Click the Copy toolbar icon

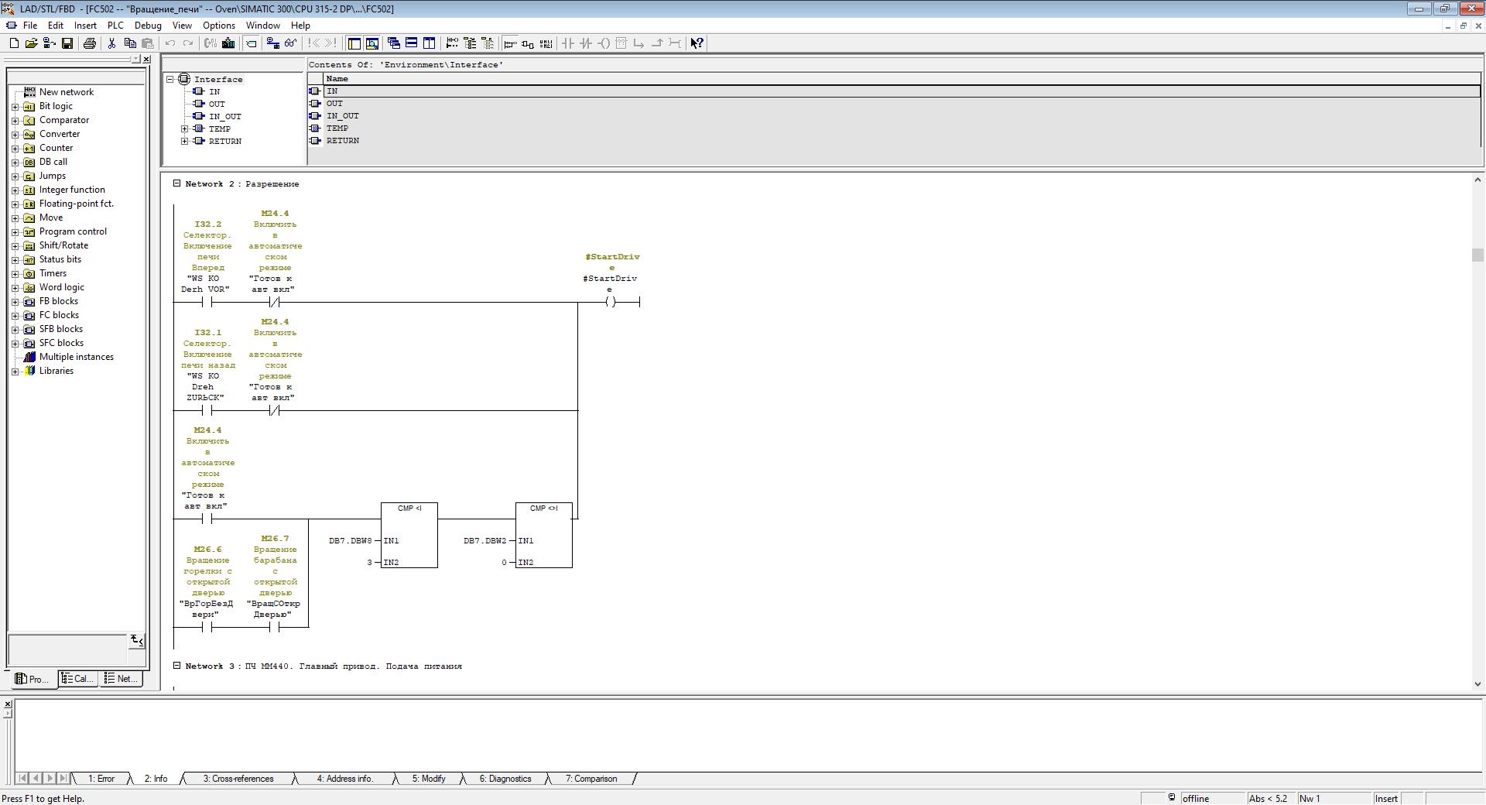pos(130,43)
